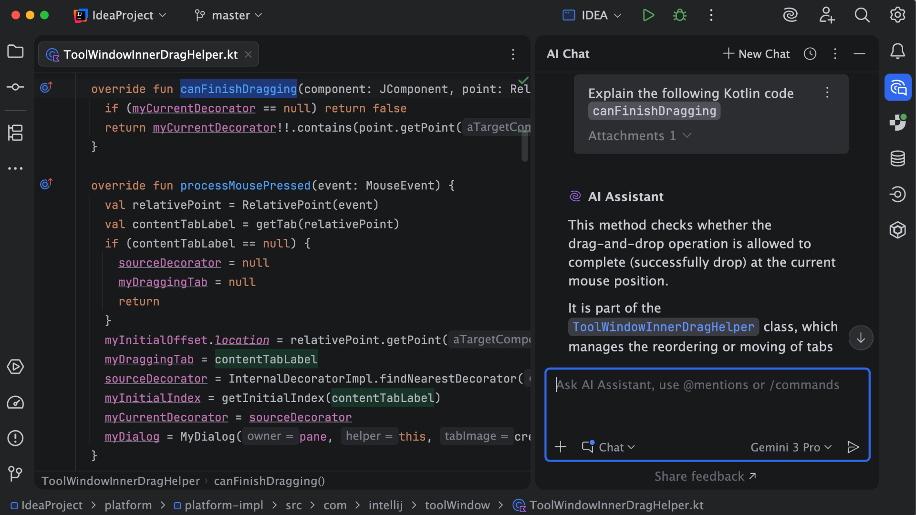Start a New Chat
This screenshot has height=515, width=916.
pyautogui.click(x=756, y=54)
